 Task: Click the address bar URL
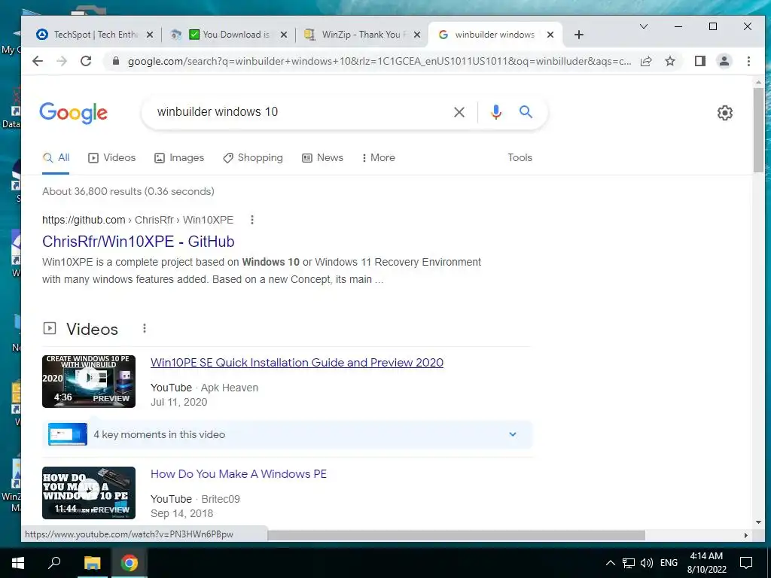pos(379,61)
